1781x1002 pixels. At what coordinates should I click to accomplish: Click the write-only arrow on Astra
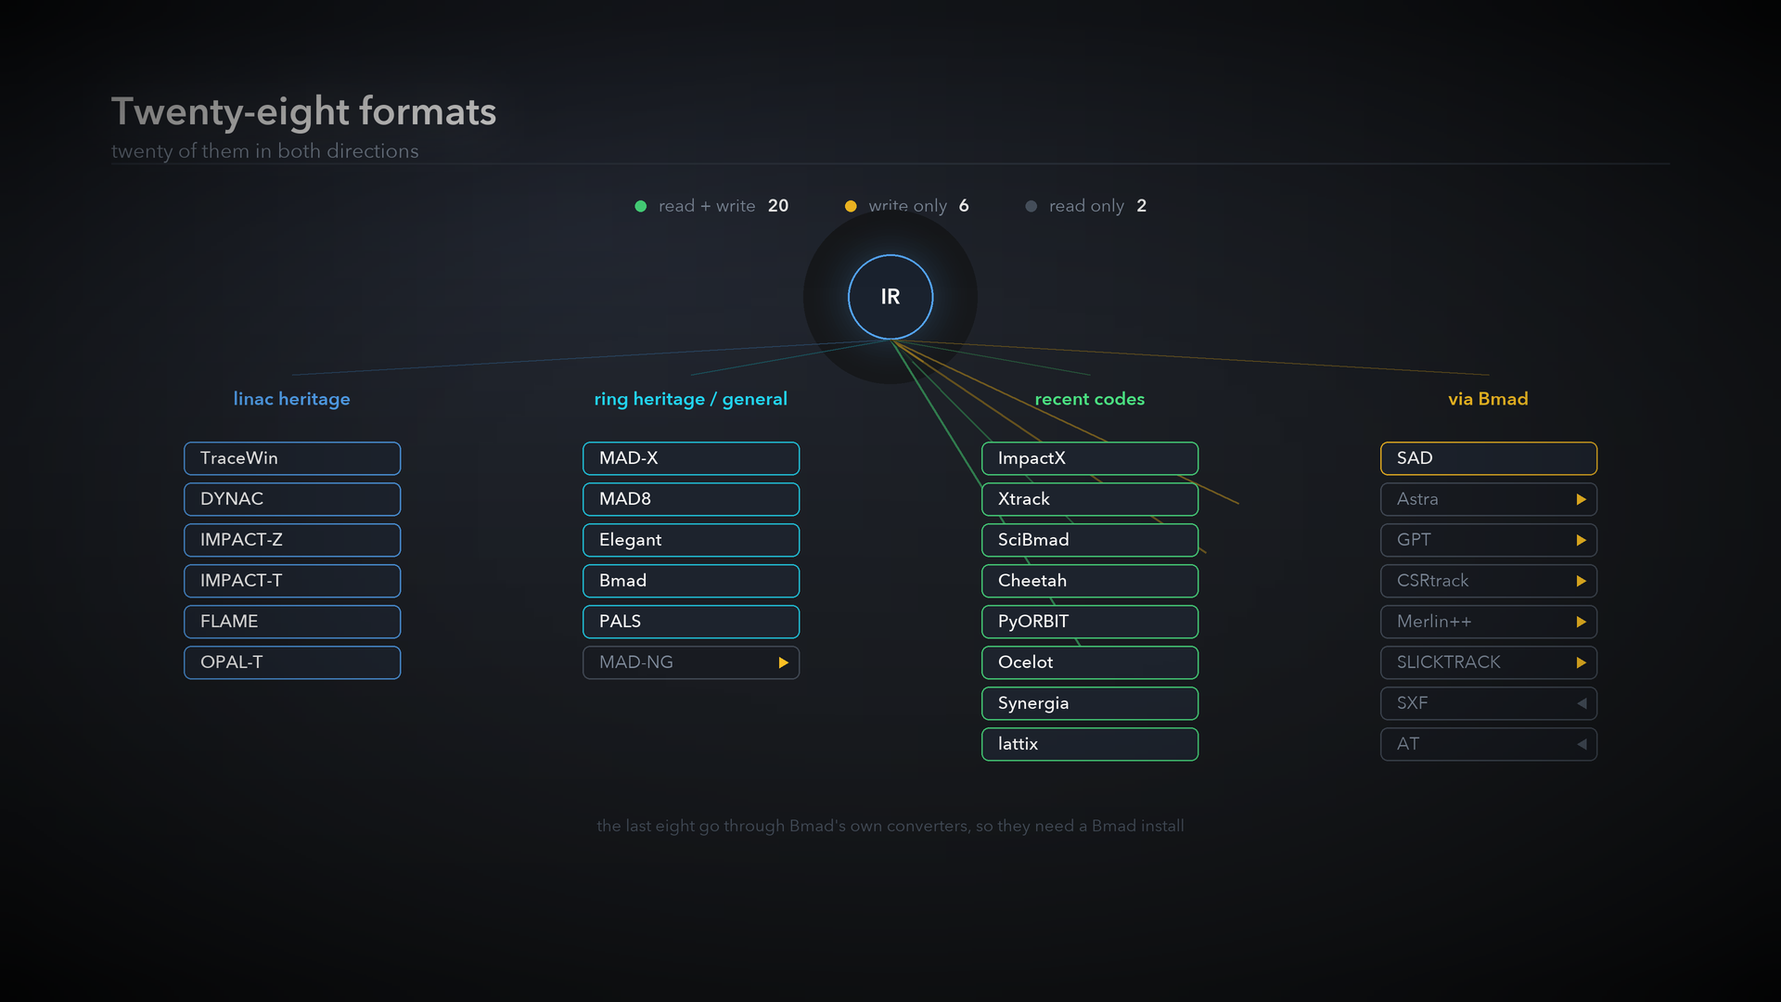point(1581,499)
